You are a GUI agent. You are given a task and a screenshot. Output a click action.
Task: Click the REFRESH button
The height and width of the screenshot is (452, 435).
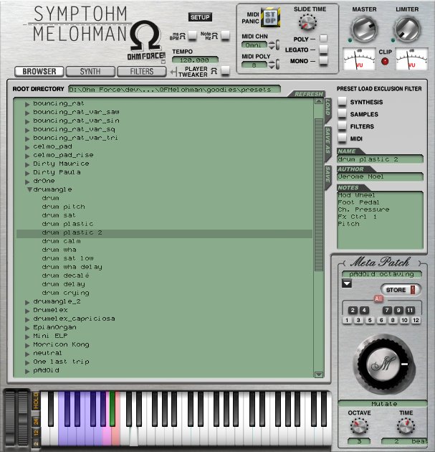pos(308,94)
